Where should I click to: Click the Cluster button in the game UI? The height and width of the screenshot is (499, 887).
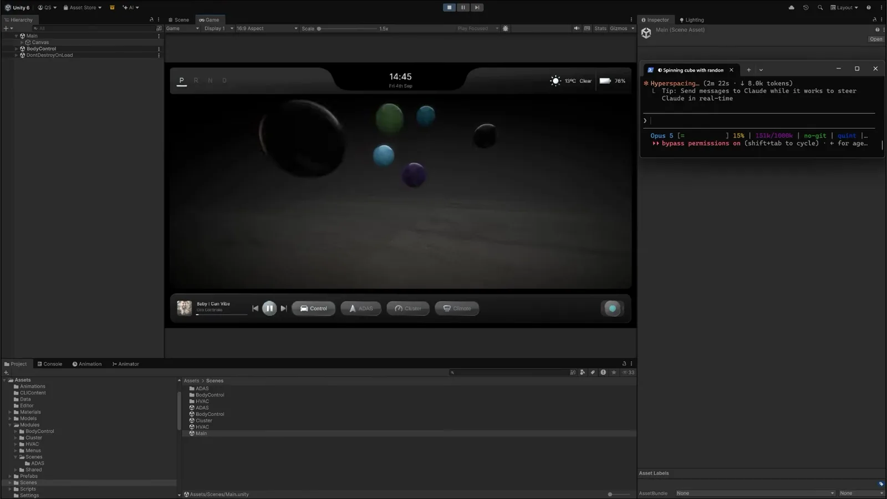[408, 308]
